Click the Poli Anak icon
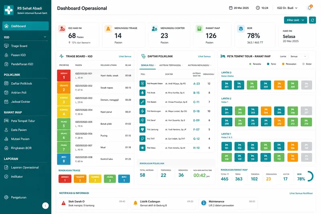The width and height of the screenshot is (321, 214). tap(142, 93)
